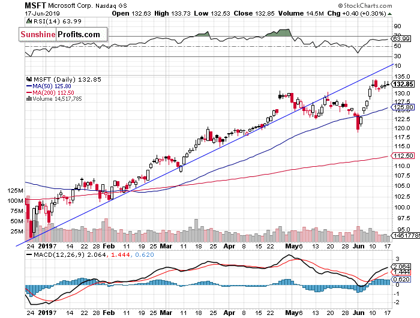
Task: Click the RSI 30 axis label
Action: click(x=398, y=56)
